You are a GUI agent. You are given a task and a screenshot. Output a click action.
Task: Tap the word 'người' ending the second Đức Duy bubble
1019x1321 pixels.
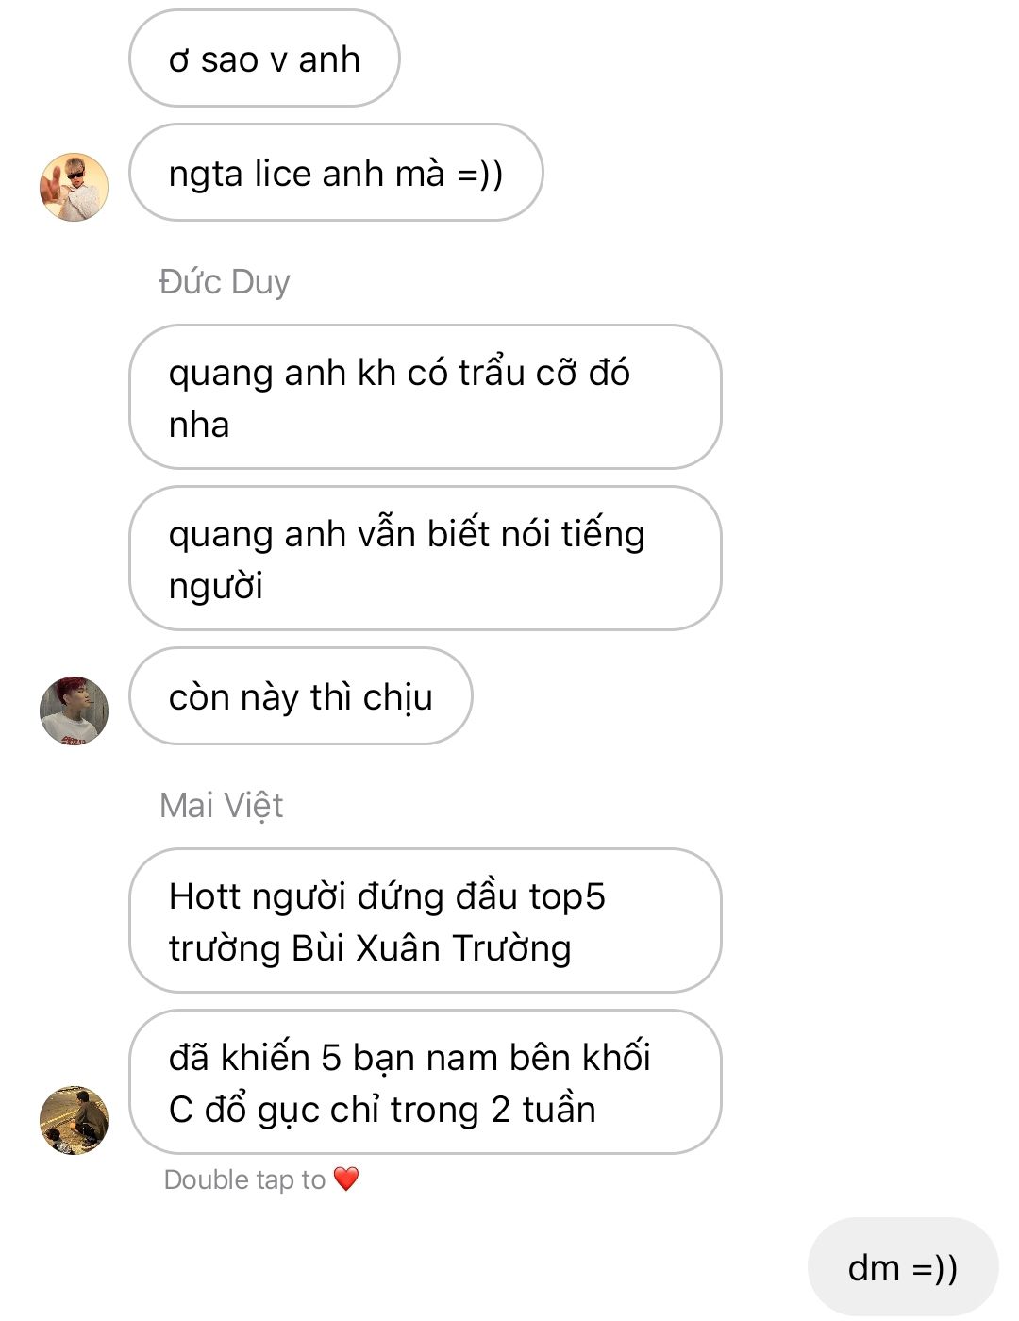coord(215,587)
